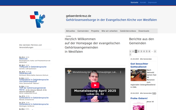Open the Kontakt link in top bar
This screenshot has height=110, width=176.
tap(143, 2)
